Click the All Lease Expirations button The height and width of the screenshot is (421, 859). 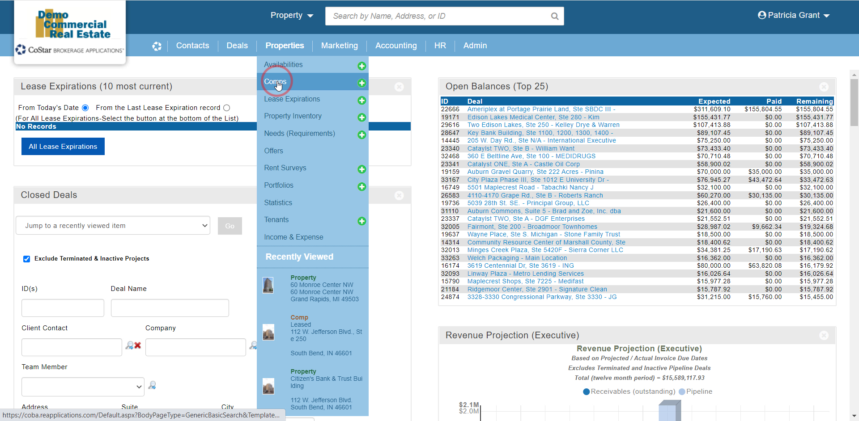(x=63, y=147)
